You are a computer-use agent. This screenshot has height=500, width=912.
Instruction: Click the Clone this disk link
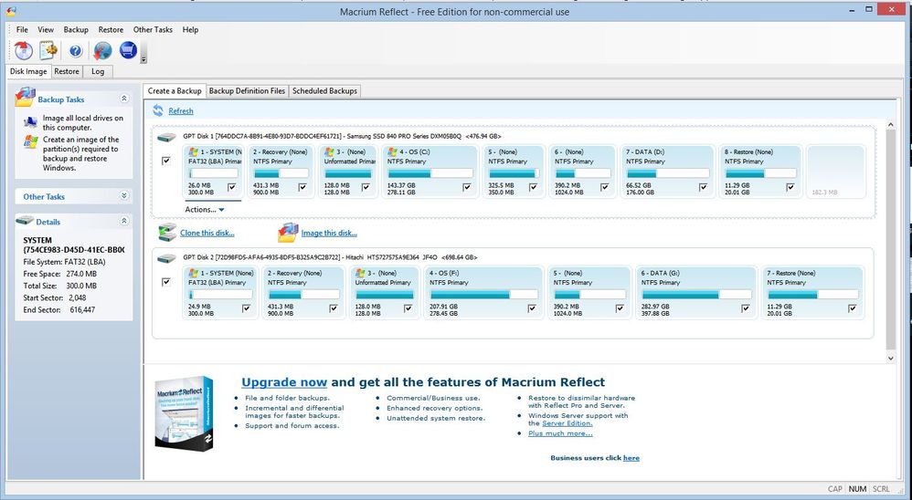pos(207,233)
